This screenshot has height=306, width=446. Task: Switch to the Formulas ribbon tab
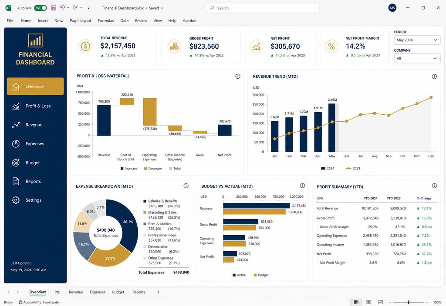click(x=105, y=20)
